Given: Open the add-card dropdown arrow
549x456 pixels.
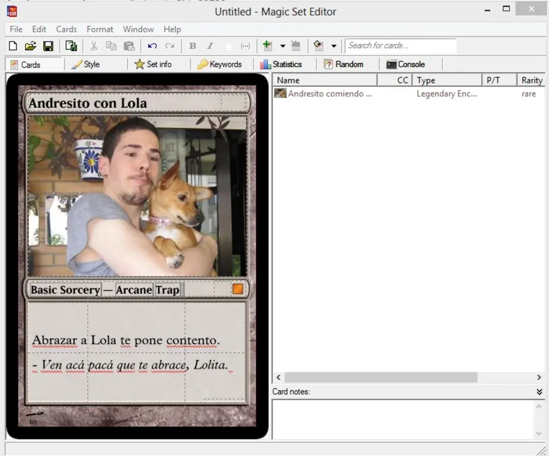Looking at the screenshot, I should [282, 46].
